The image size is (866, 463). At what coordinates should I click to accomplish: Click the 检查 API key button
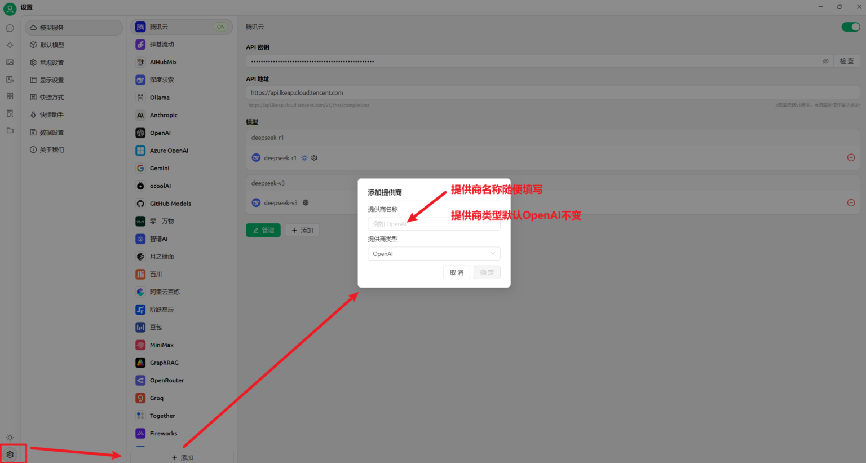847,61
